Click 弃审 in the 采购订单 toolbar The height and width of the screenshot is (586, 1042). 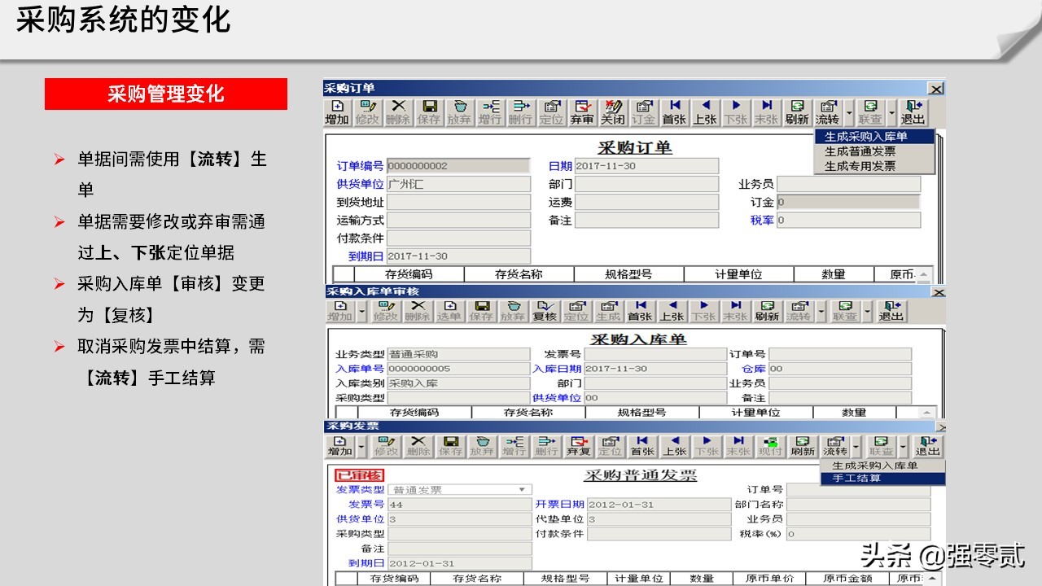pos(581,112)
